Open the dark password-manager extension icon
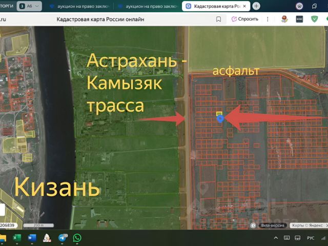Viewport: 328px width, 246px height. pos(299,19)
